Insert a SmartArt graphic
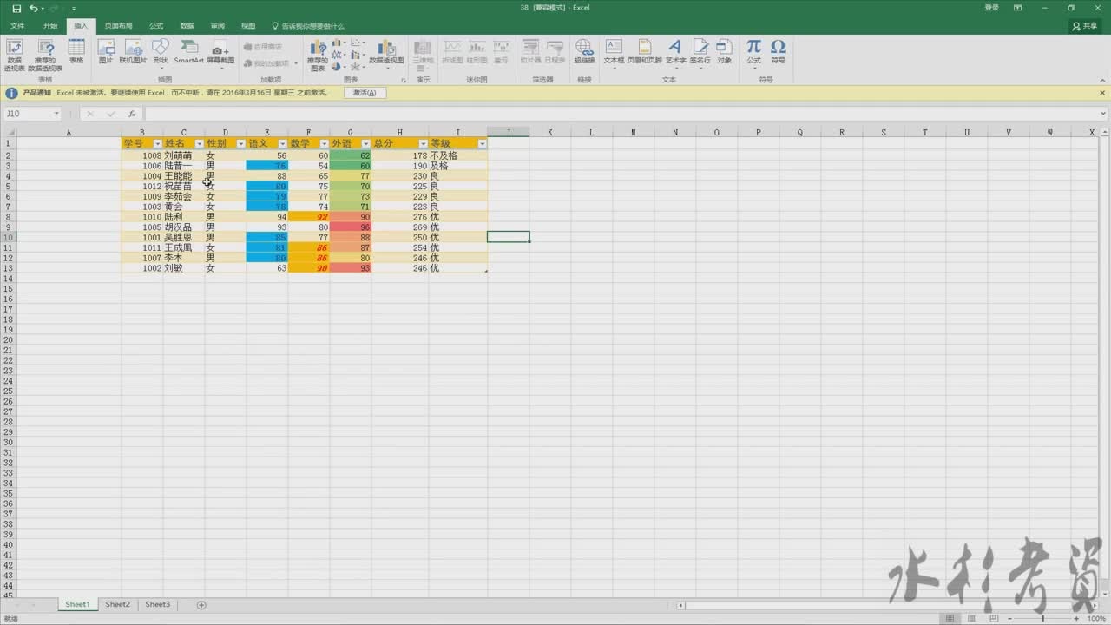This screenshot has width=1111, height=625. [188, 52]
